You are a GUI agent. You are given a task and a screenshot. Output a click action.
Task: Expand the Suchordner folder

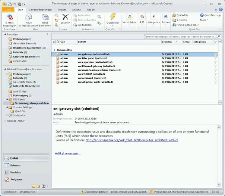pyautogui.click(x=7, y=115)
